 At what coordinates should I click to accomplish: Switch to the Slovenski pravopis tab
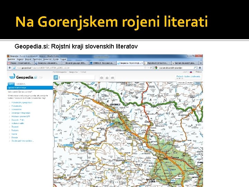(x=75, y=63)
